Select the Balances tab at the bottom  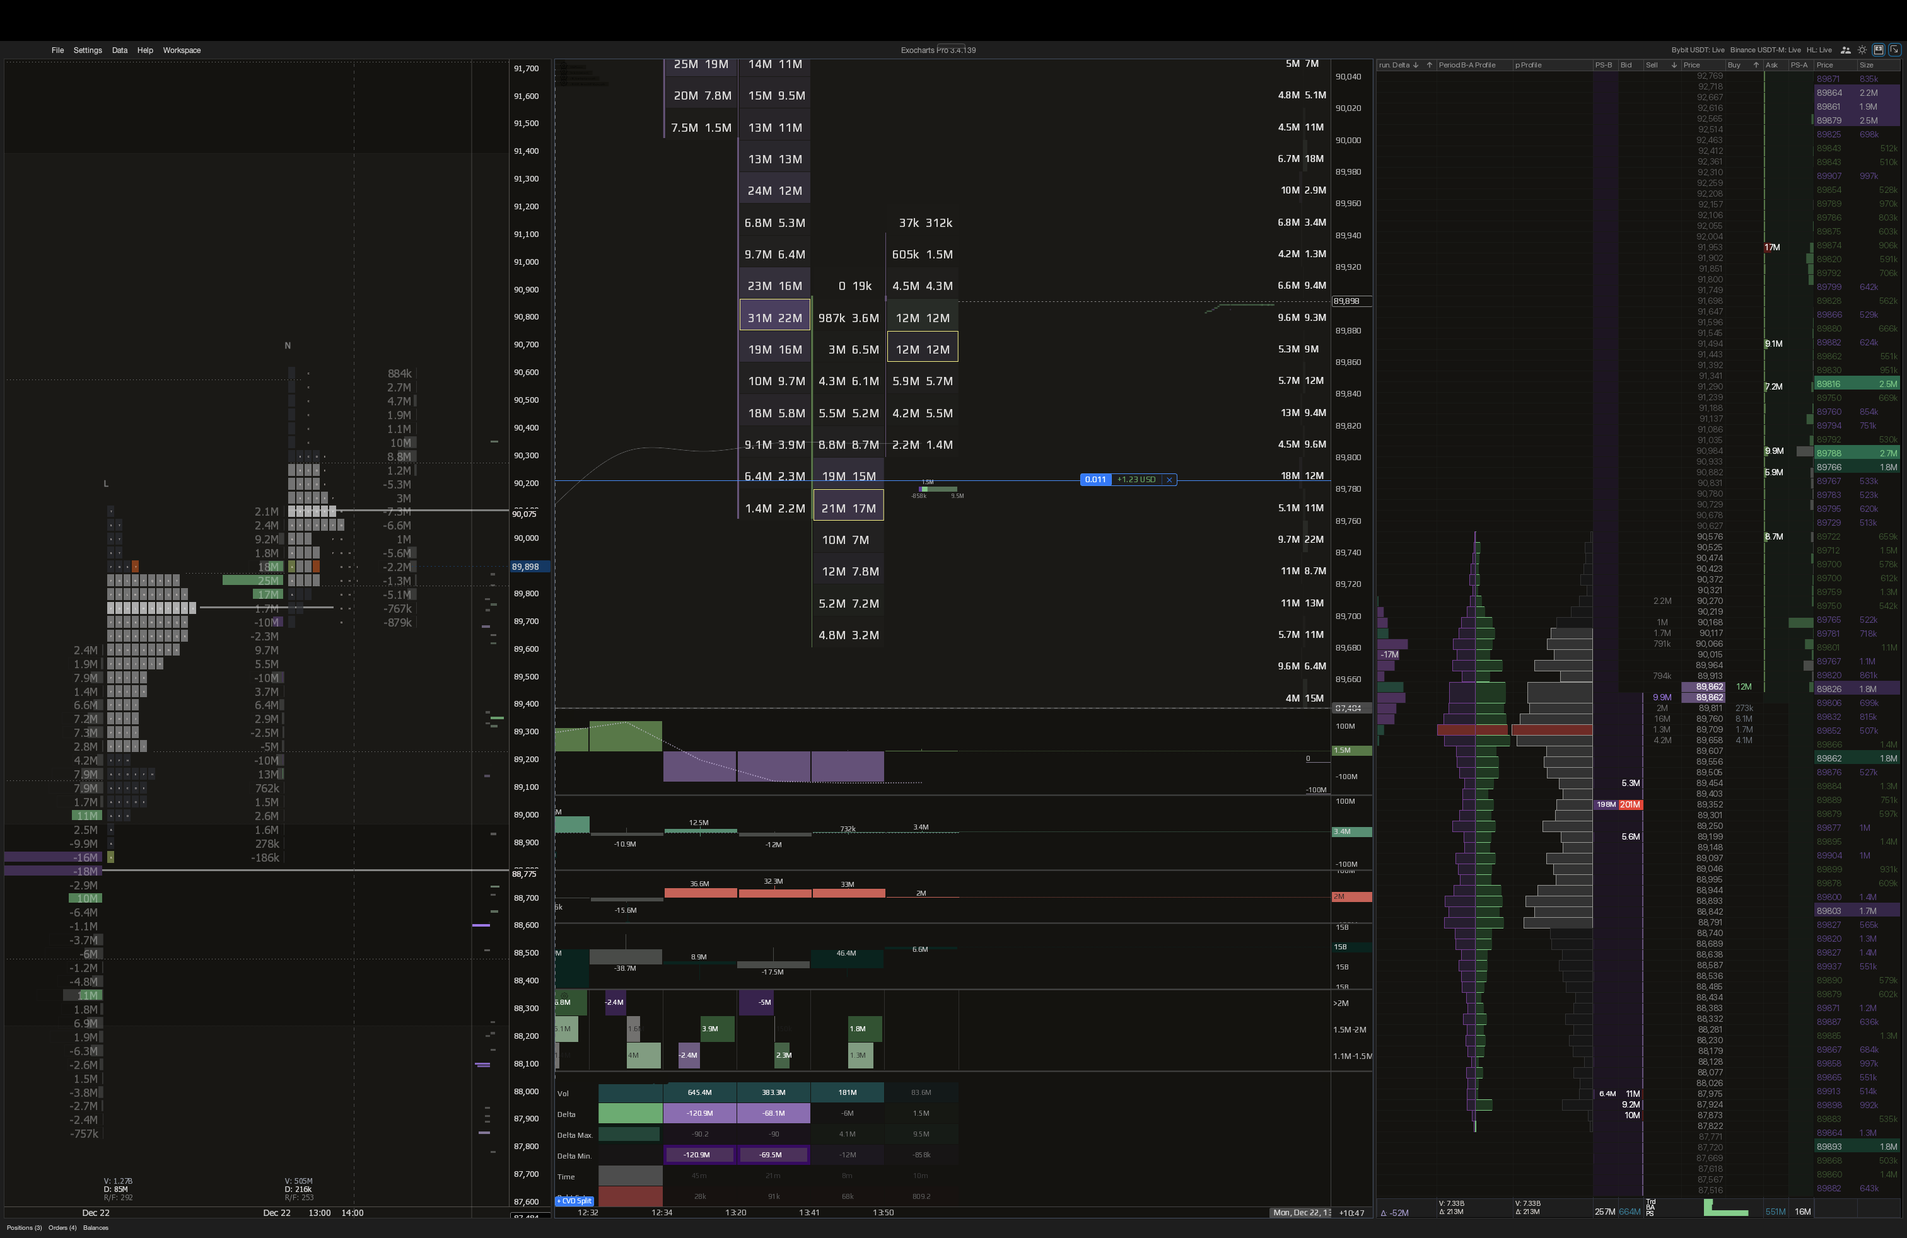pyautogui.click(x=95, y=1227)
